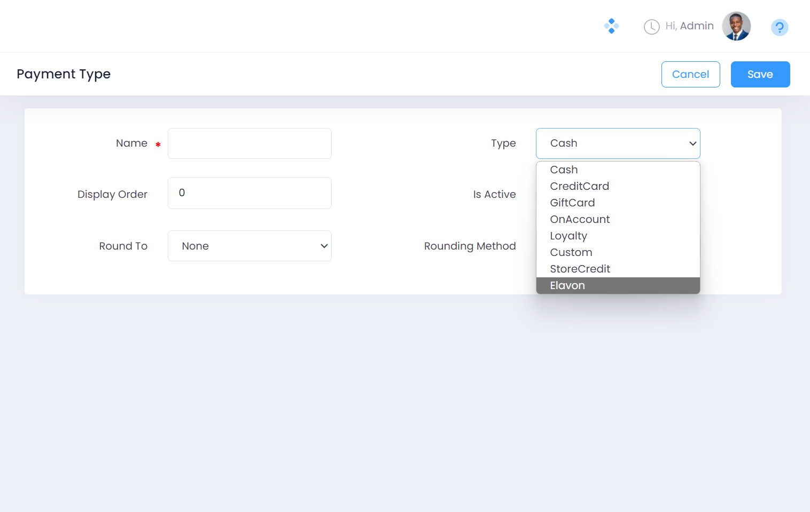Click the clock icon in header
This screenshot has width=810, height=512.
pyautogui.click(x=651, y=27)
